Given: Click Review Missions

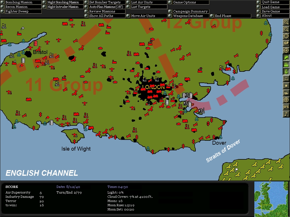Looking at the screenshot, I should coord(105,11).
